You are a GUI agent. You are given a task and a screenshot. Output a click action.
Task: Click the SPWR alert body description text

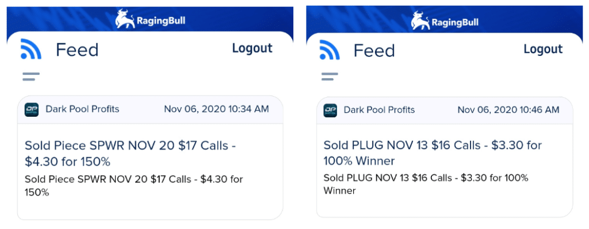tap(133, 186)
